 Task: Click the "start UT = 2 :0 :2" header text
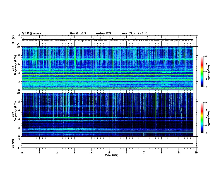point(135,34)
